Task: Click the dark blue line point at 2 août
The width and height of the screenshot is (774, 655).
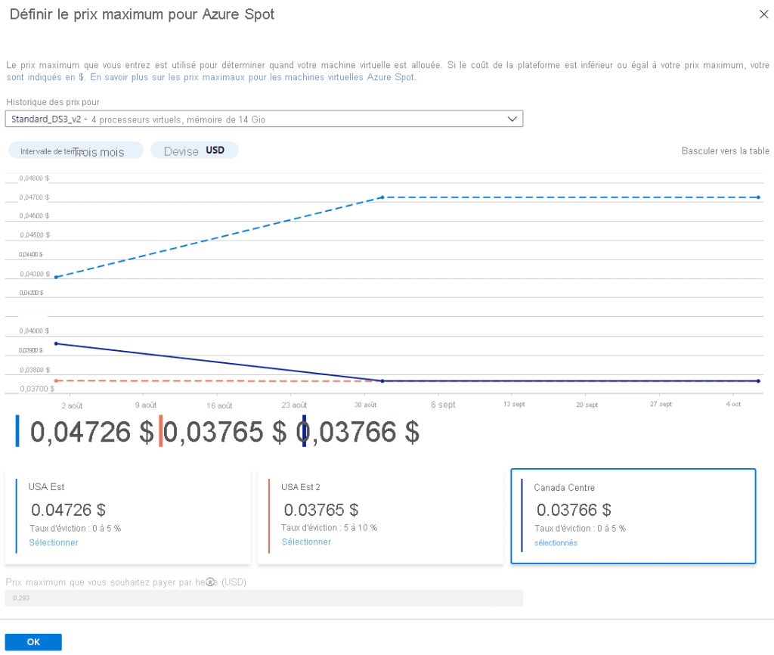Action: 56,343
